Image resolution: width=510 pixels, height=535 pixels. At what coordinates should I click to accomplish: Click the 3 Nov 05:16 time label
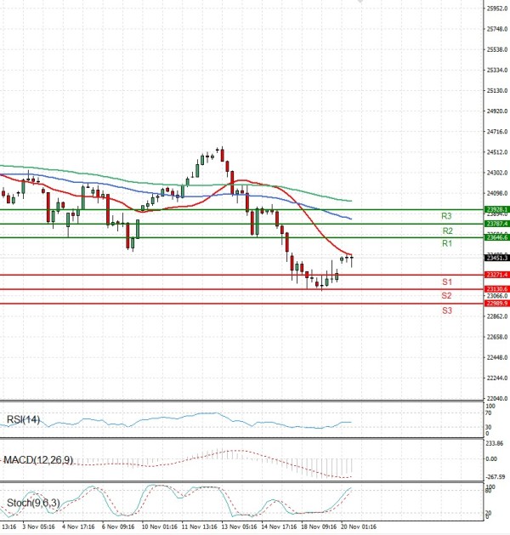[38, 527]
